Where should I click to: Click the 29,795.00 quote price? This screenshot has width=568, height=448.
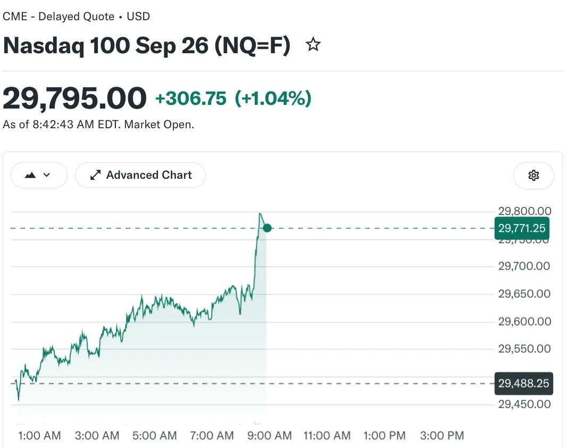point(74,98)
